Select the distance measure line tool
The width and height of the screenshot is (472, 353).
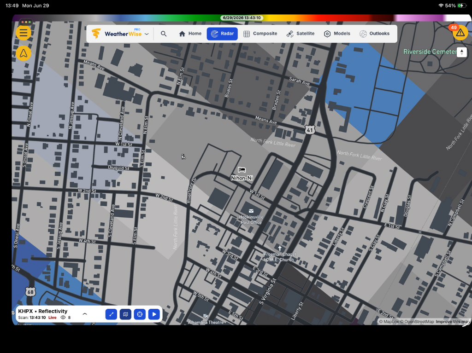click(x=112, y=314)
